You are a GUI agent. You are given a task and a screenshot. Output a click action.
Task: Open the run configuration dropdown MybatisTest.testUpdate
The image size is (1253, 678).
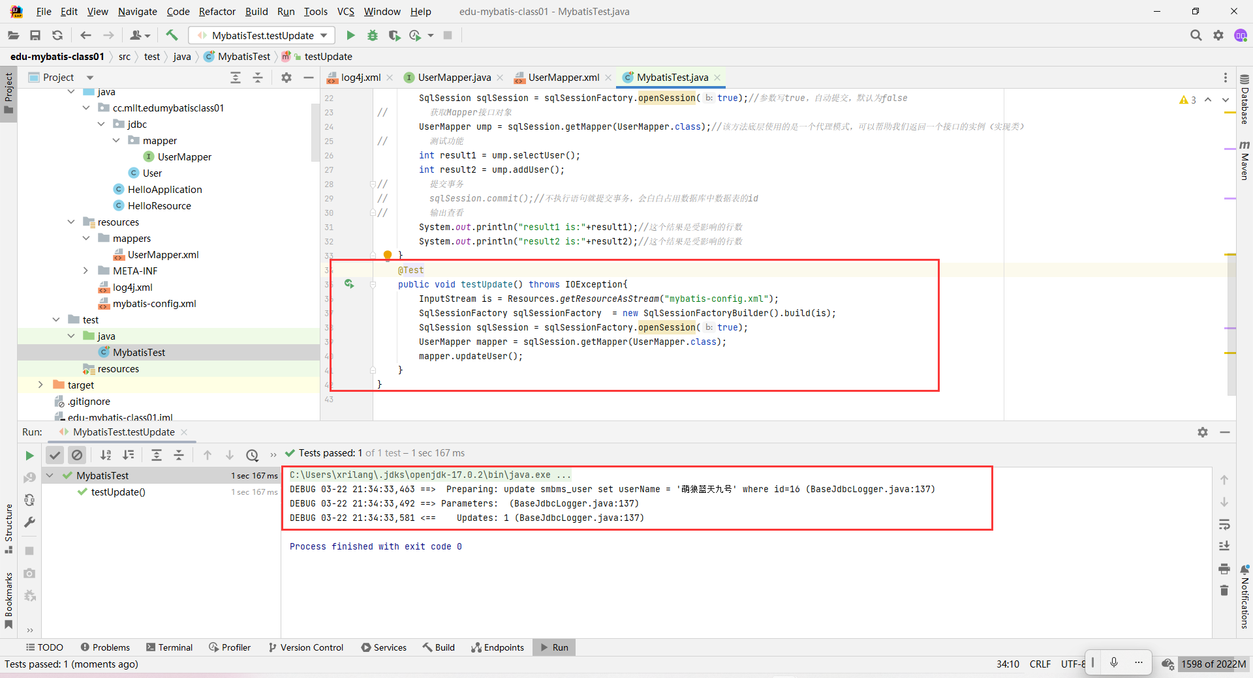point(262,35)
